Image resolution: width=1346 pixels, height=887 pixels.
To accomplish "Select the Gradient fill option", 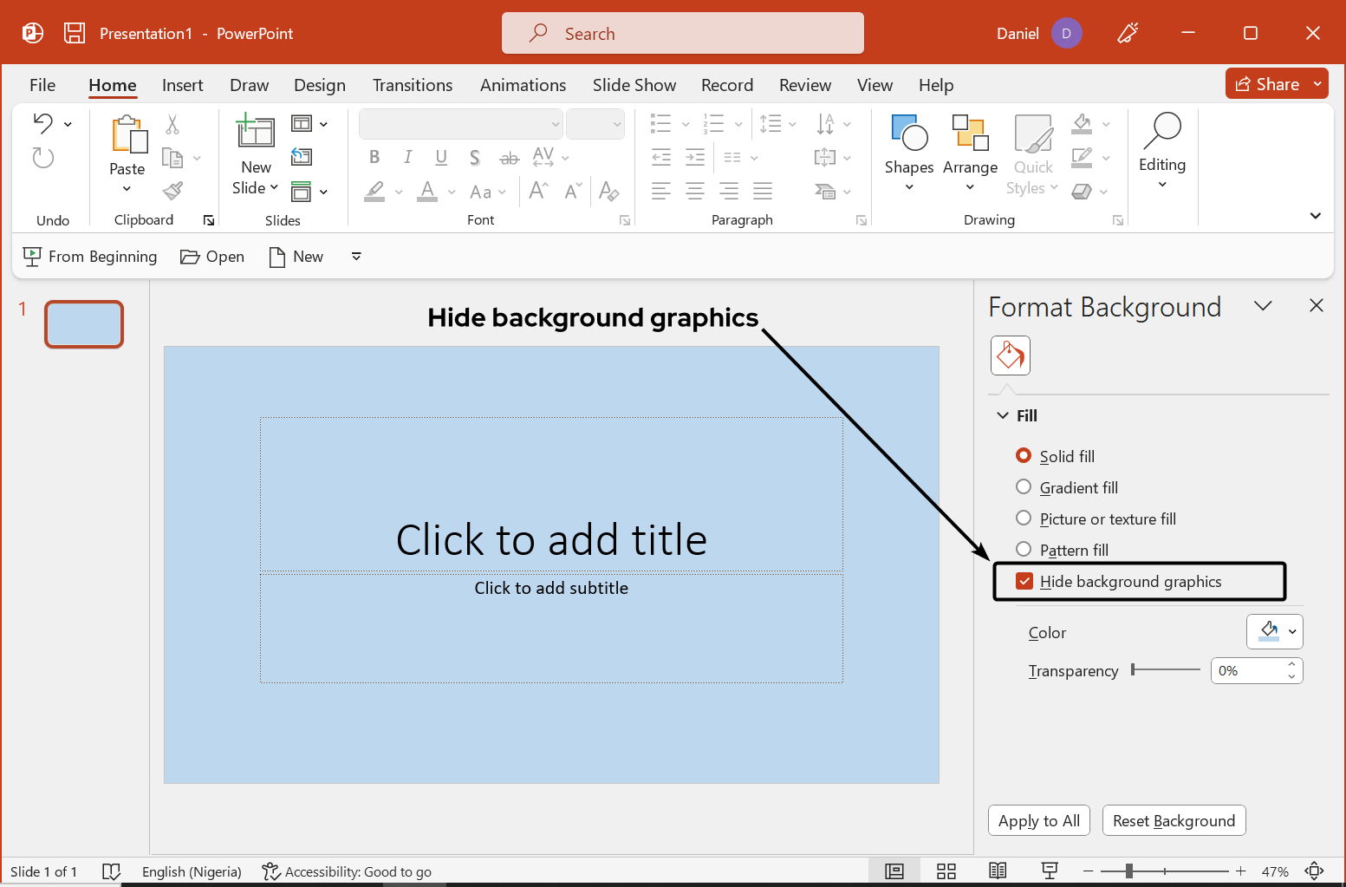I will 1024,487.
